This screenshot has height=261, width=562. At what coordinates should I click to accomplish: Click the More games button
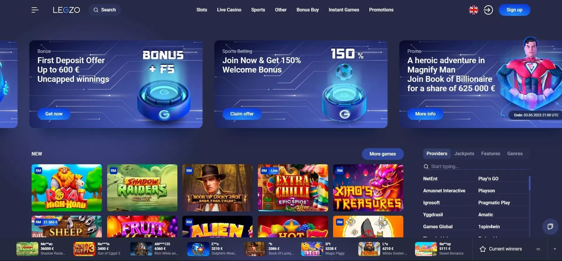[383, 154]
